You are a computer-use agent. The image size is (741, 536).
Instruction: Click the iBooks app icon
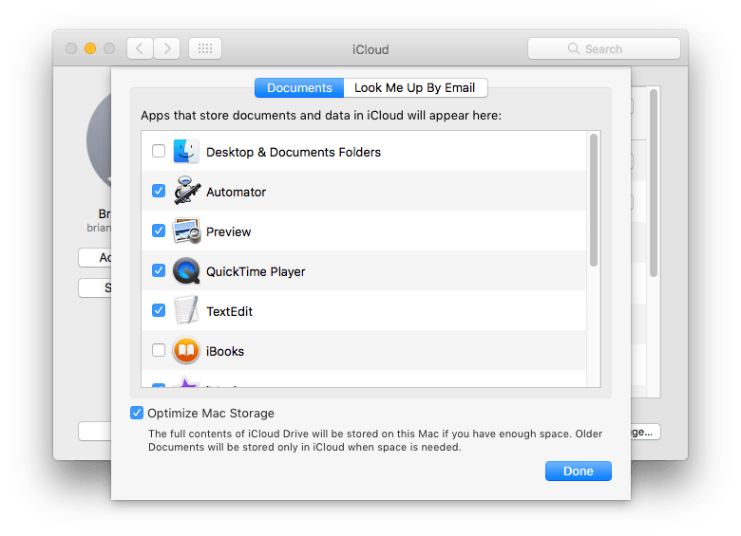click(x=186, y=351)
